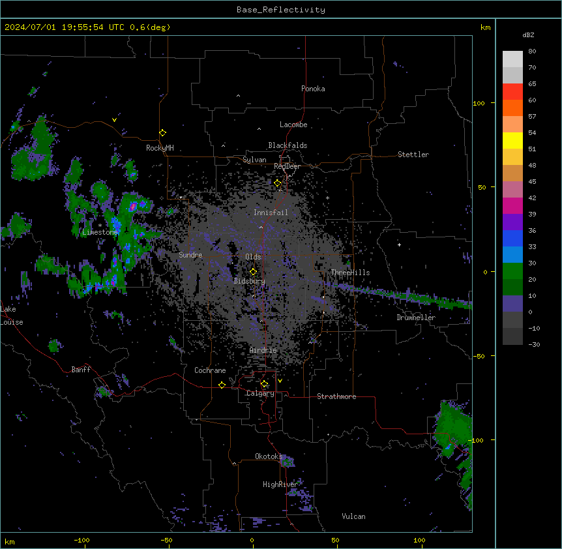Click the Limestone label
This screenshot has width=562, height=549.
100,232
